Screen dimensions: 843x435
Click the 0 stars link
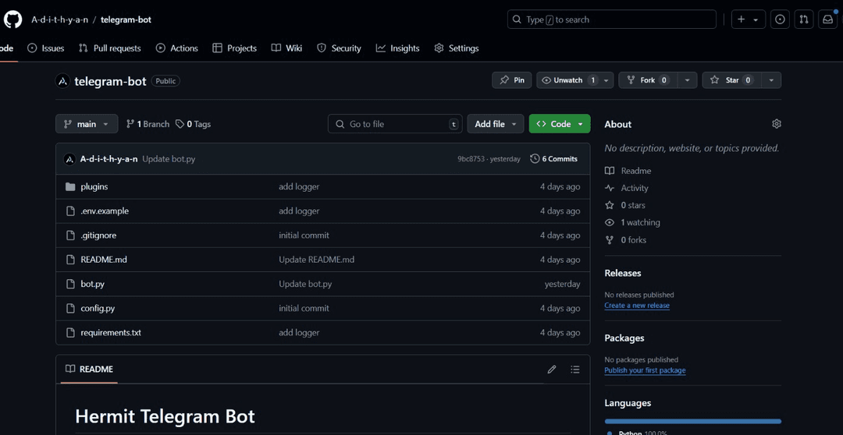624,205
